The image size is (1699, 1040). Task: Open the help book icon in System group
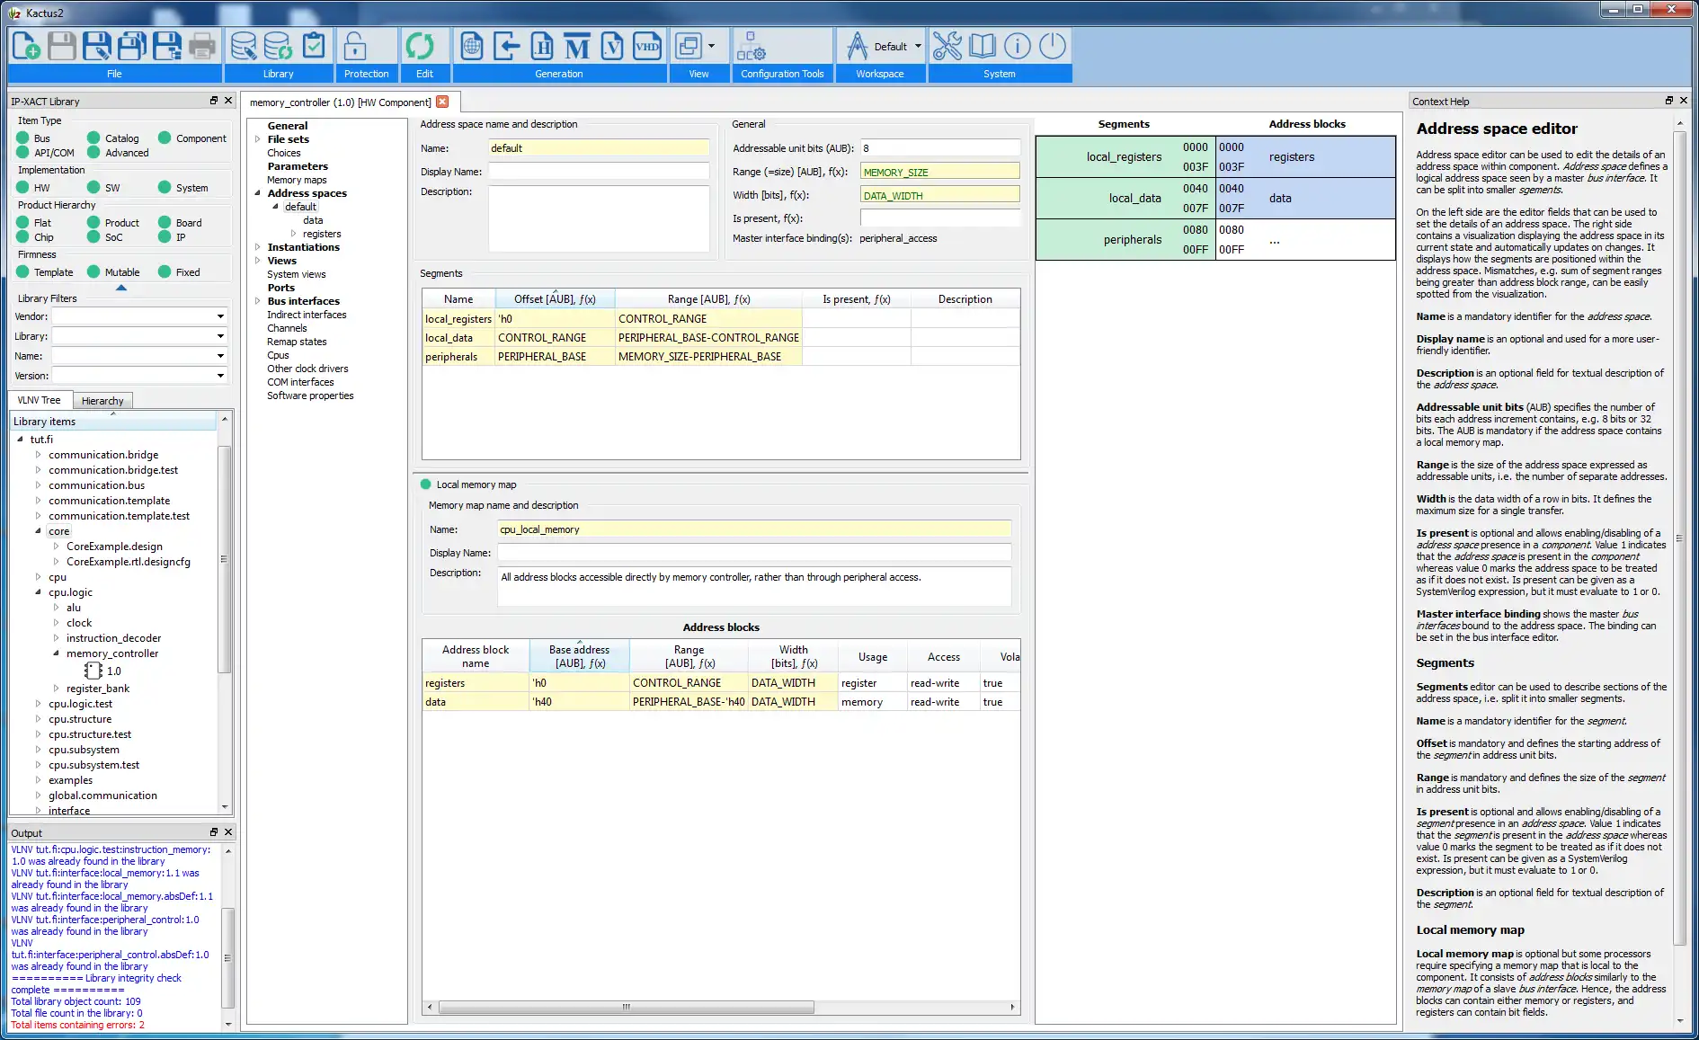(x=982, y=46)
